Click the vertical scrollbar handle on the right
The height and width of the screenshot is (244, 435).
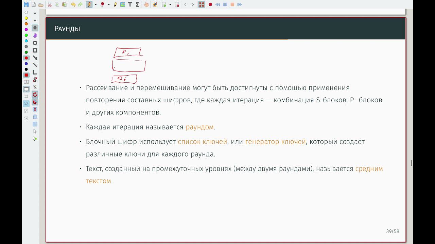412,163
